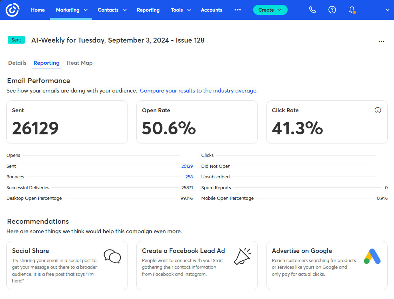Click the Facebook Lead Ad megaphone icon
Viewport: 394px width, 299px height.
click(x=242, y=256)
